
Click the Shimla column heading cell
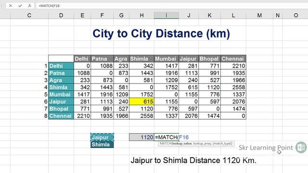click(141, 59)
